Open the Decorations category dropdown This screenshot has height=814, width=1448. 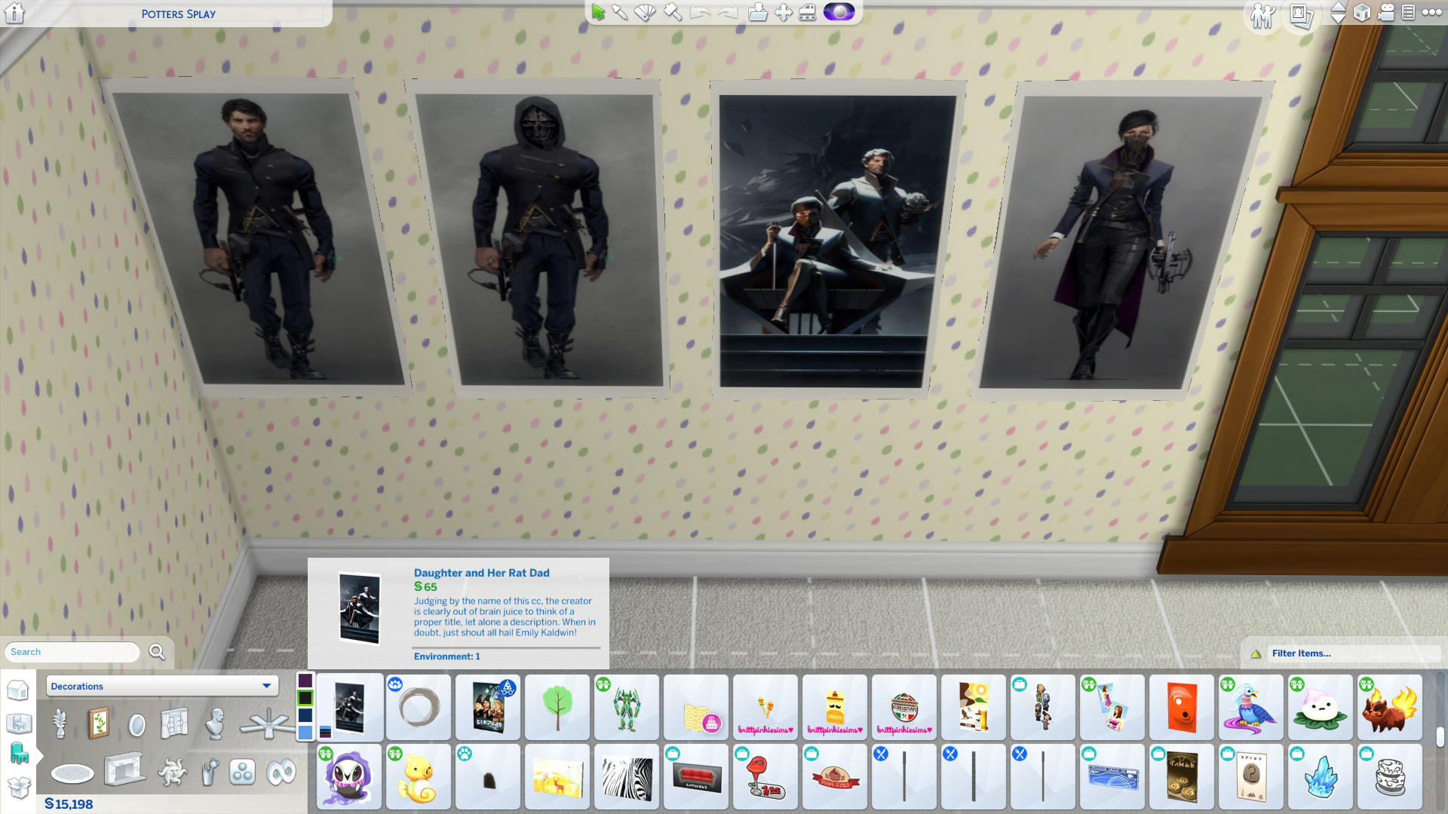162,686
